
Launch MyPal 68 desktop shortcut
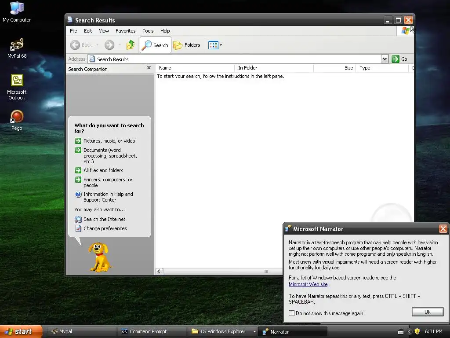17,48
